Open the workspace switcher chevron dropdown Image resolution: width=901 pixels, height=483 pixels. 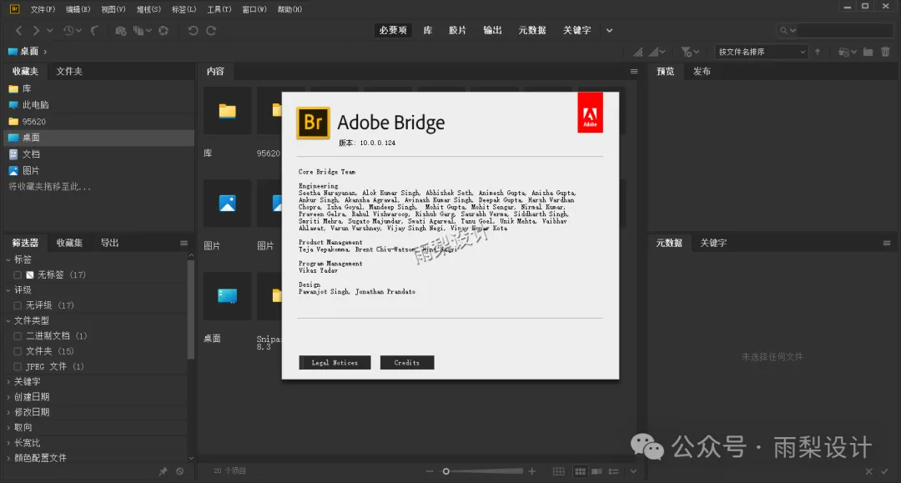(609, 30)
